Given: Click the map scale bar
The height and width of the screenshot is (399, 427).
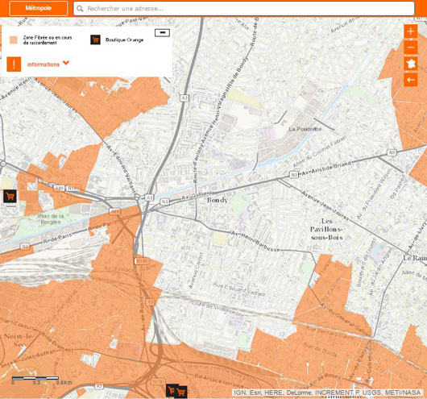Looking at the screenshot, I should (35, 378).
